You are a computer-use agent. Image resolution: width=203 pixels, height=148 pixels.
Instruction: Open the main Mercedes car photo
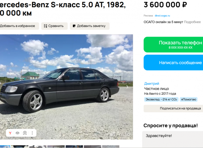click(x=66, y=87)
